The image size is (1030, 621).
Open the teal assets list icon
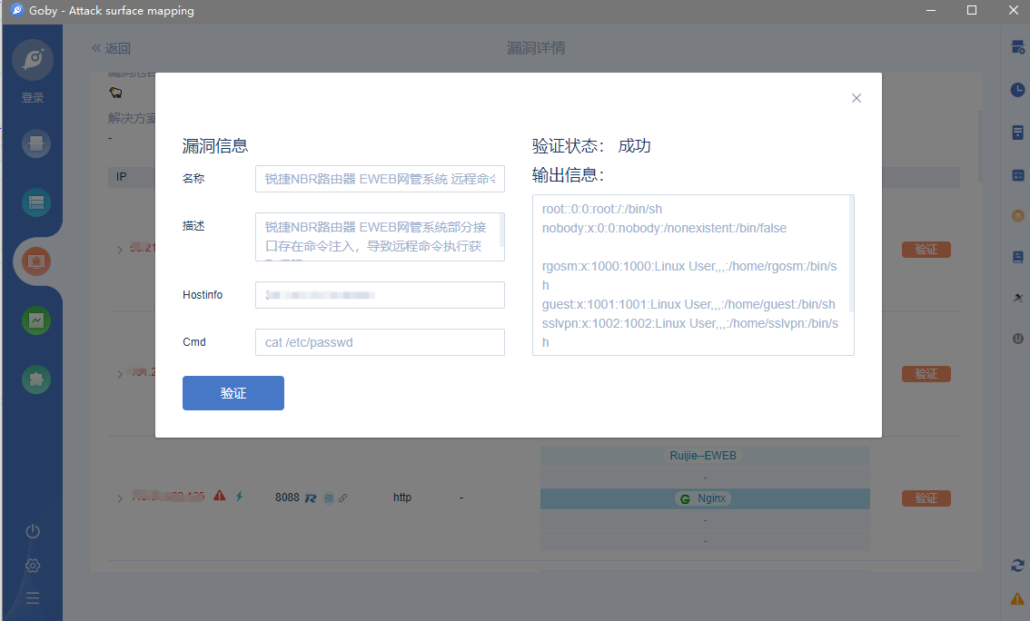coord(36,202)
